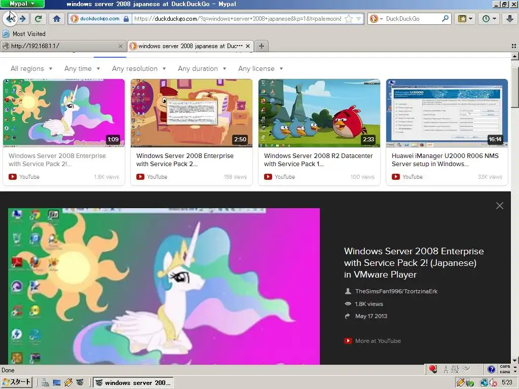Click YouTube source icon on 100 views card

point(268,177)
